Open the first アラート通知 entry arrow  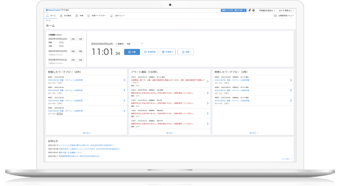208,81
